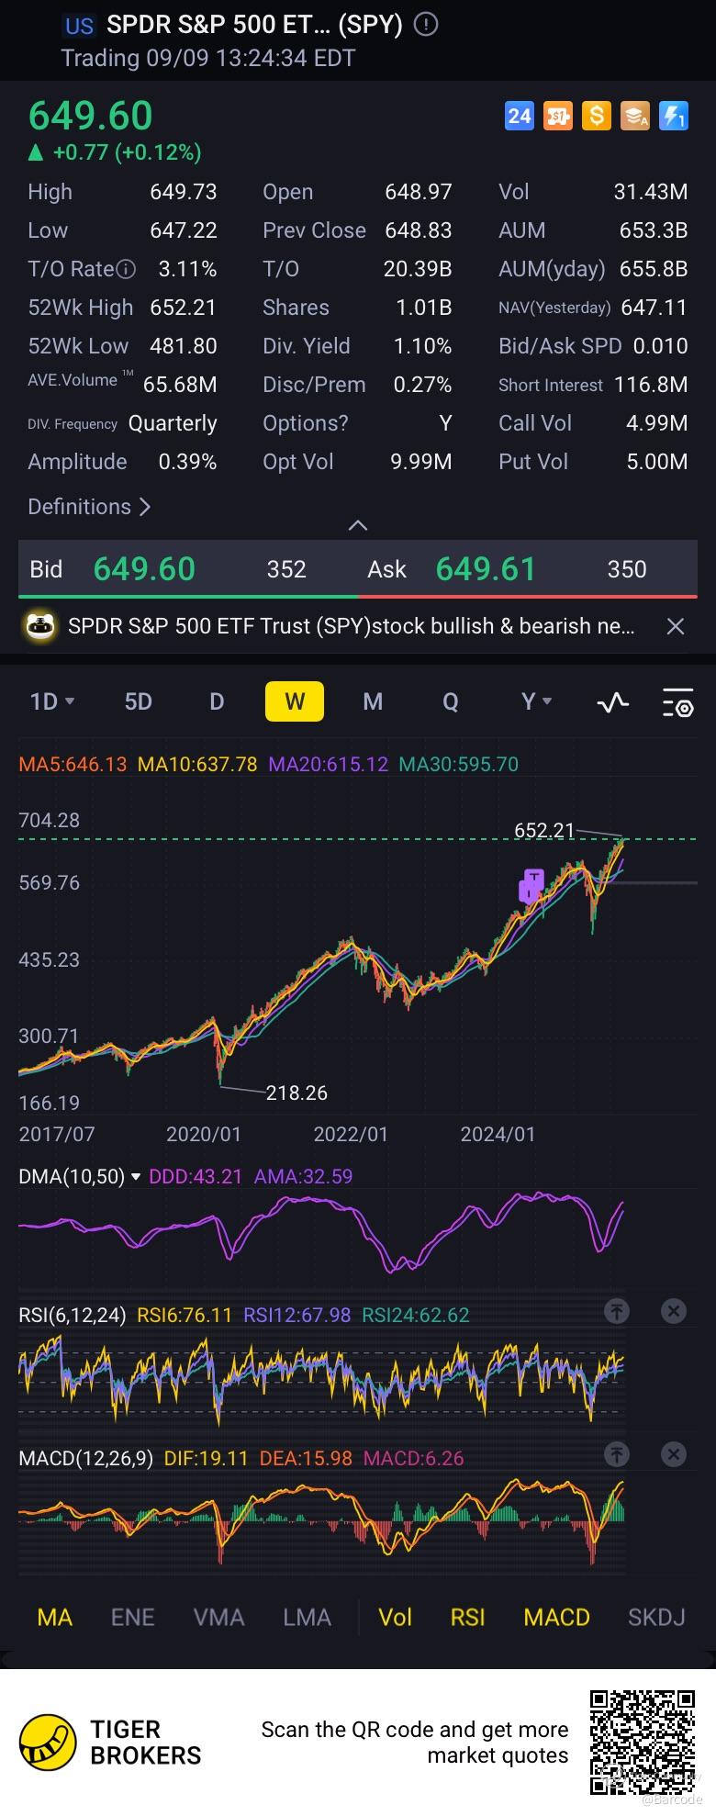Tap the NAV(Yesterday) value 647.11

(654, 308)
